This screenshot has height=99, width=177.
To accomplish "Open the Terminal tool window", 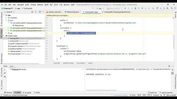I will (x=8, y=92).
